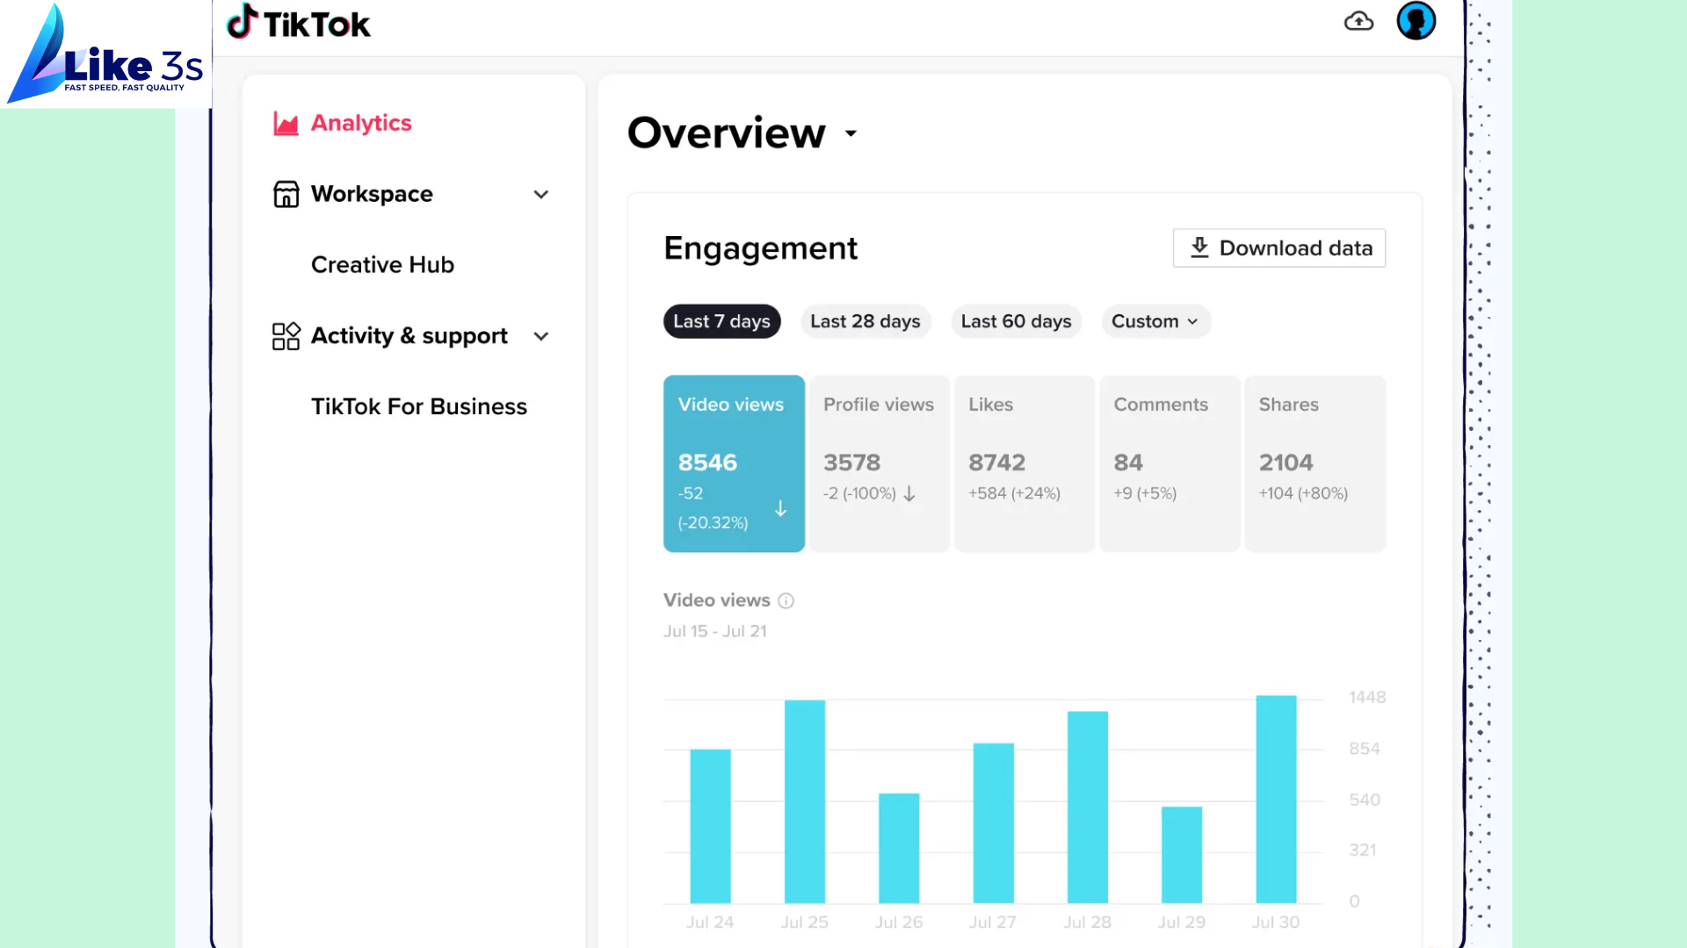Viewport: 1687px width, 948px height.
Task: Click the 540 axis label
Action: pyautogui.click(x=1365, y=800)
